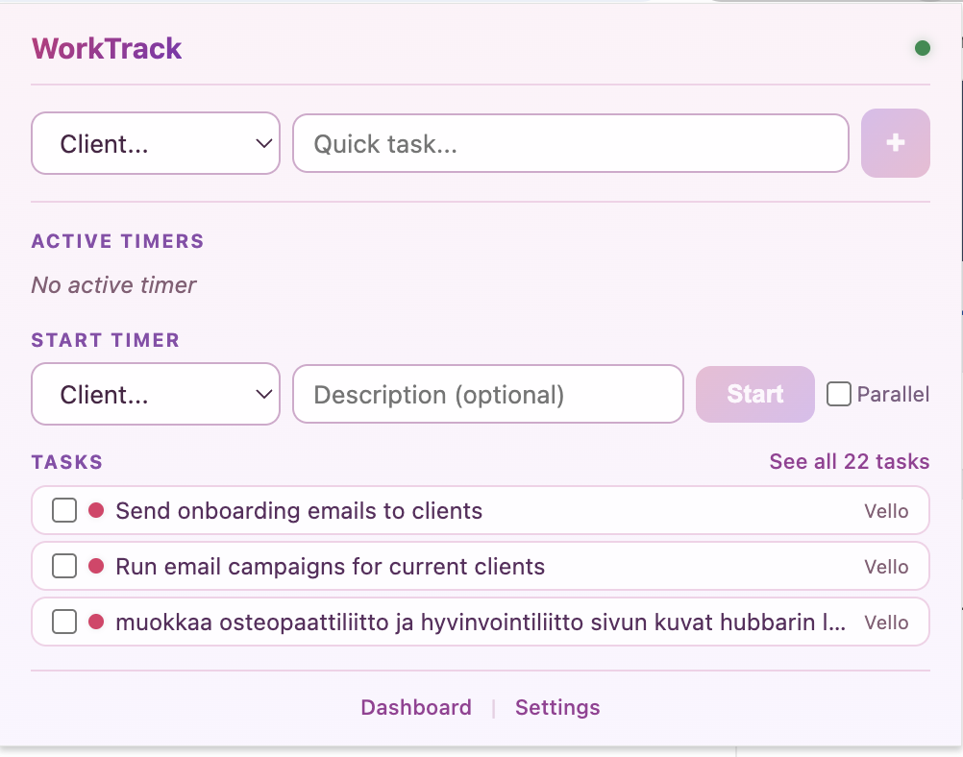The width and height of the screenshot is (963, 757).
Task: Focus the Quick task input field
Action: point(570,144)
